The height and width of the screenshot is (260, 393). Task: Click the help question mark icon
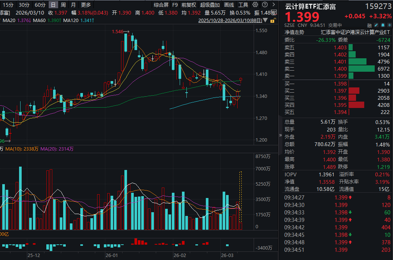point(265,4)
